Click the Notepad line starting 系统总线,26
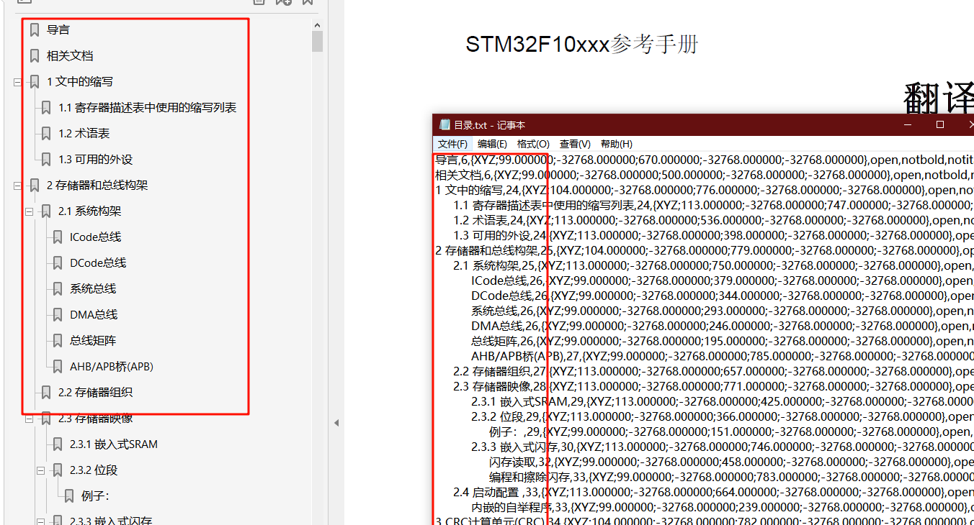The height and width of the screenshot is (525, 974). point(722,311)
